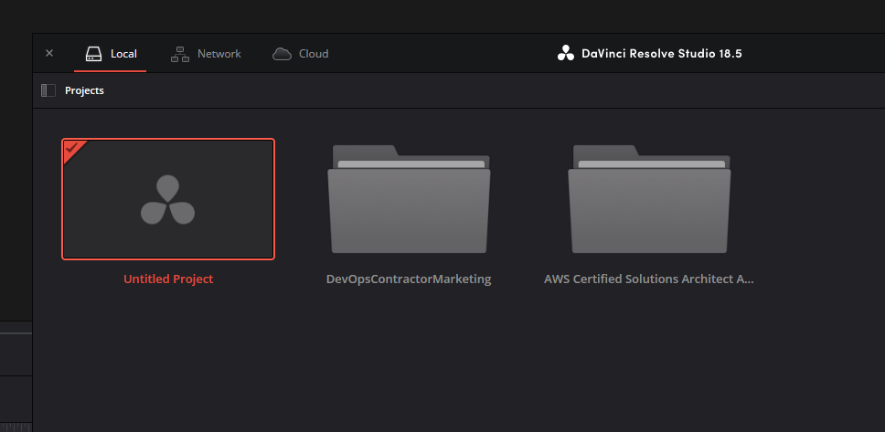Click the Projects heading label
The width and height of the screenshot is (885, 432).
coord(84,90)
